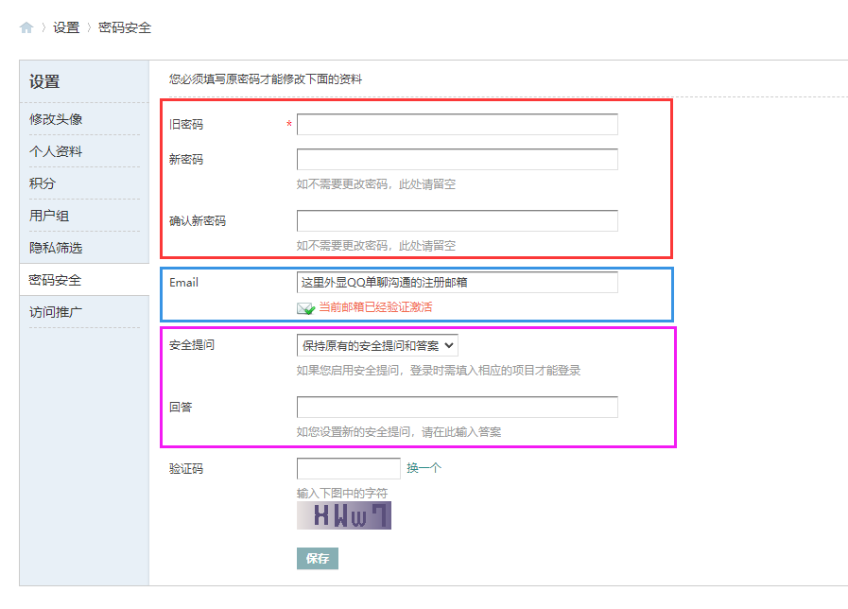Focus the 回答 answer input field
Image resolution: width=848 pixels, height=609 pixels.
pyautogui.click(x=457, y=408)
